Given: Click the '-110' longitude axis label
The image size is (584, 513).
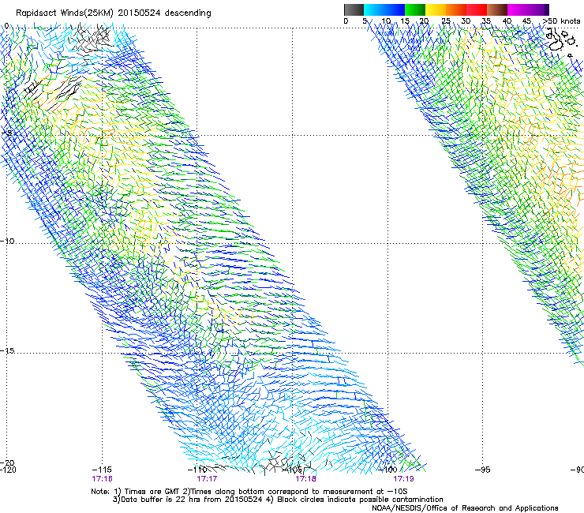Looking at the screenshot, I should coord(197,470).
